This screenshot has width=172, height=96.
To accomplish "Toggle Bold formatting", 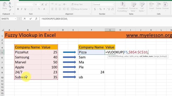I will tap(18, 9).
